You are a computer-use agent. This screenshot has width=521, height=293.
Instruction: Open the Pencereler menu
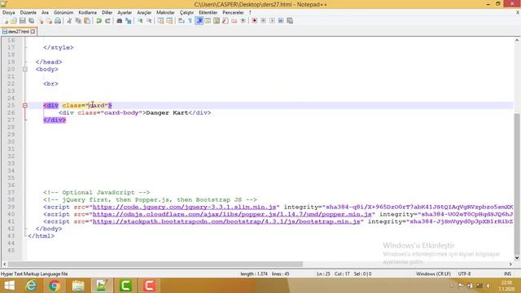pyautogui.click(x=233, y=12)
